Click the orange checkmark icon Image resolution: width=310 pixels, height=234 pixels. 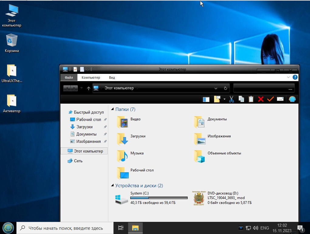click(x=270, y=99)
